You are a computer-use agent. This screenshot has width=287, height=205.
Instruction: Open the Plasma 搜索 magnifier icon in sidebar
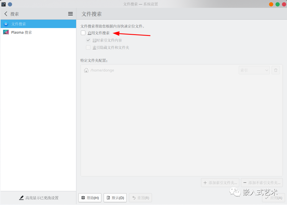(x=6, y=32)
